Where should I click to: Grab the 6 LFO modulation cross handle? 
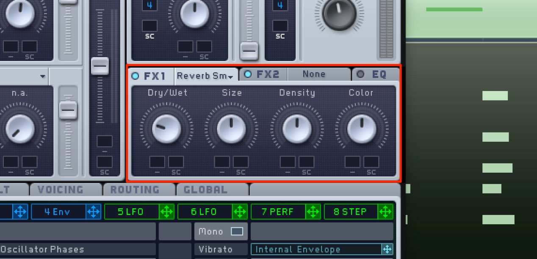pos(239,212)
